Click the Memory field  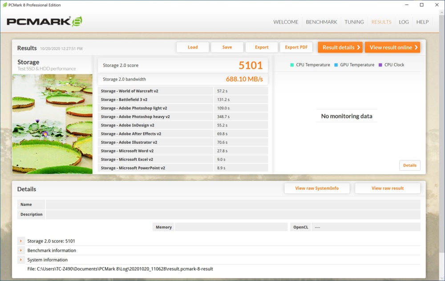tap(231, 227)
